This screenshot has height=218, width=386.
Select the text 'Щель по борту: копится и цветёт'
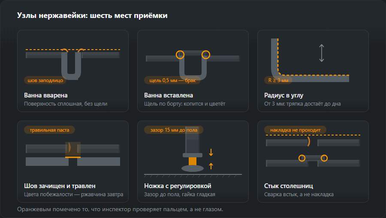[184, 104]
